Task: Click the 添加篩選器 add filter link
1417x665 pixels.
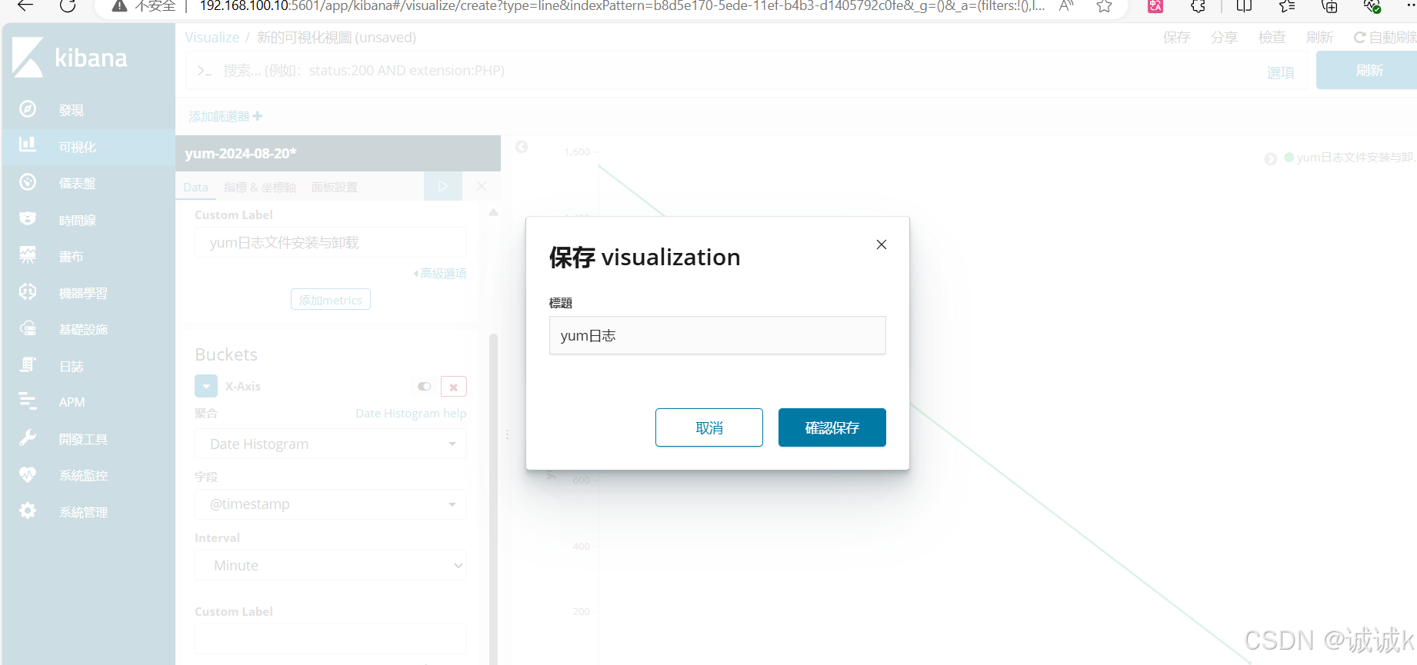Action: 225,116
